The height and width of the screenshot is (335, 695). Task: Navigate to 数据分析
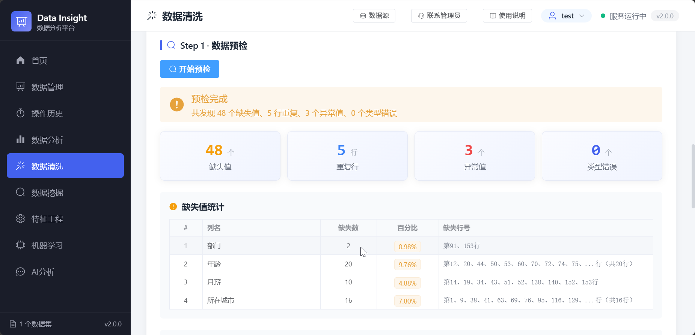tap(65, 140)
